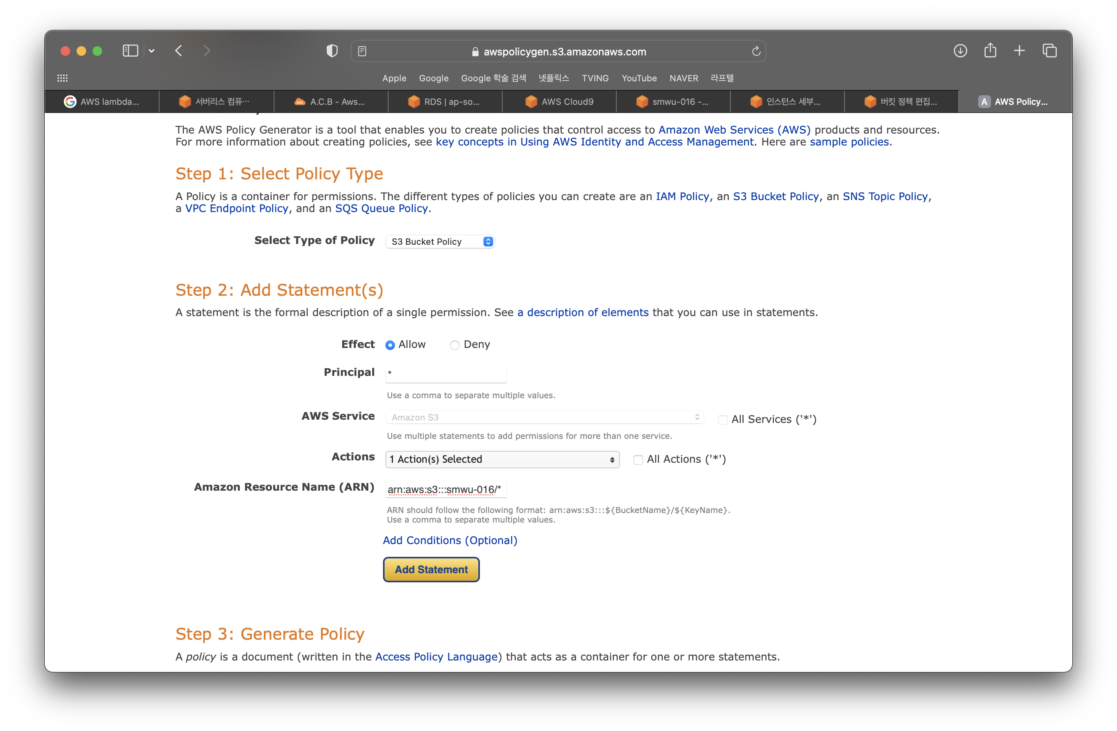Switch to the AWS Cloud9 tab
This screenshot has width=1117, height=731.
click(558, 102)
